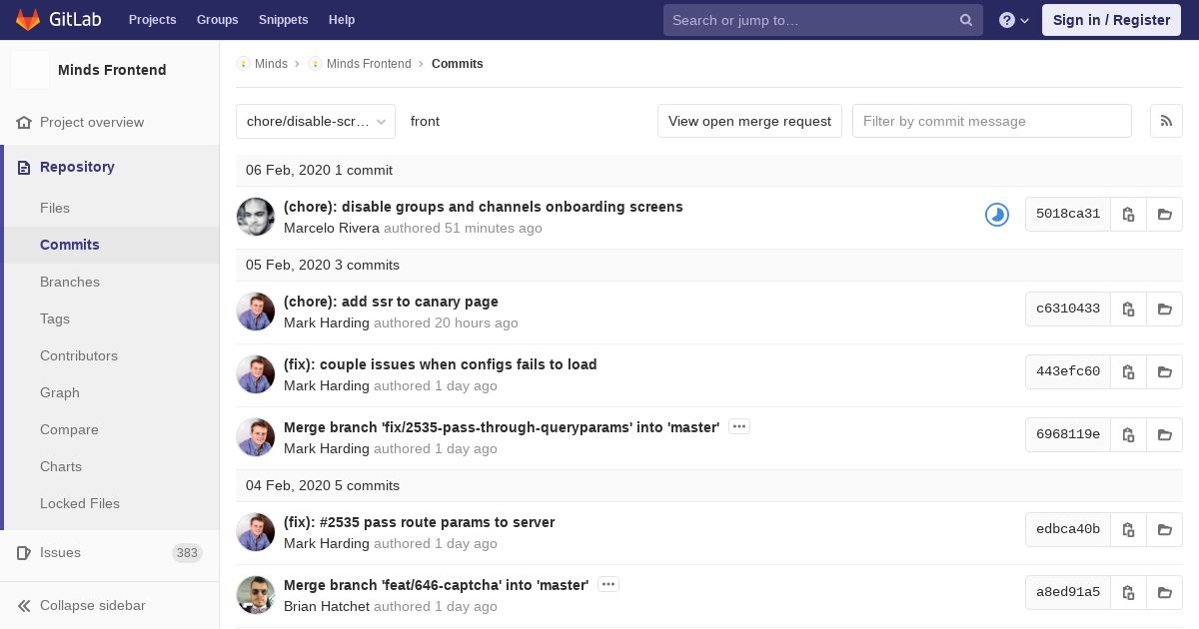Browse files at commit c6310433
This screenshot has height=629, width=1199.
1164,309
